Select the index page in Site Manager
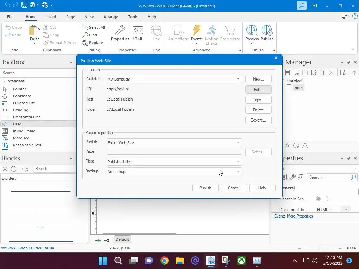Image resolution: width=359 pixels, height=269 pixels. [x=298, y=88]
